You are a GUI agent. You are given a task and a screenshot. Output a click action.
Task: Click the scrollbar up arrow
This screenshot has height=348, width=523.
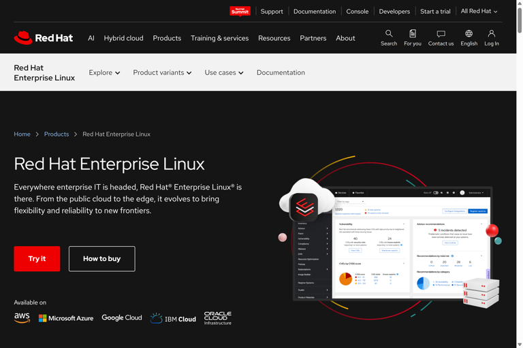pyautogui.click(x=520, y=3)
